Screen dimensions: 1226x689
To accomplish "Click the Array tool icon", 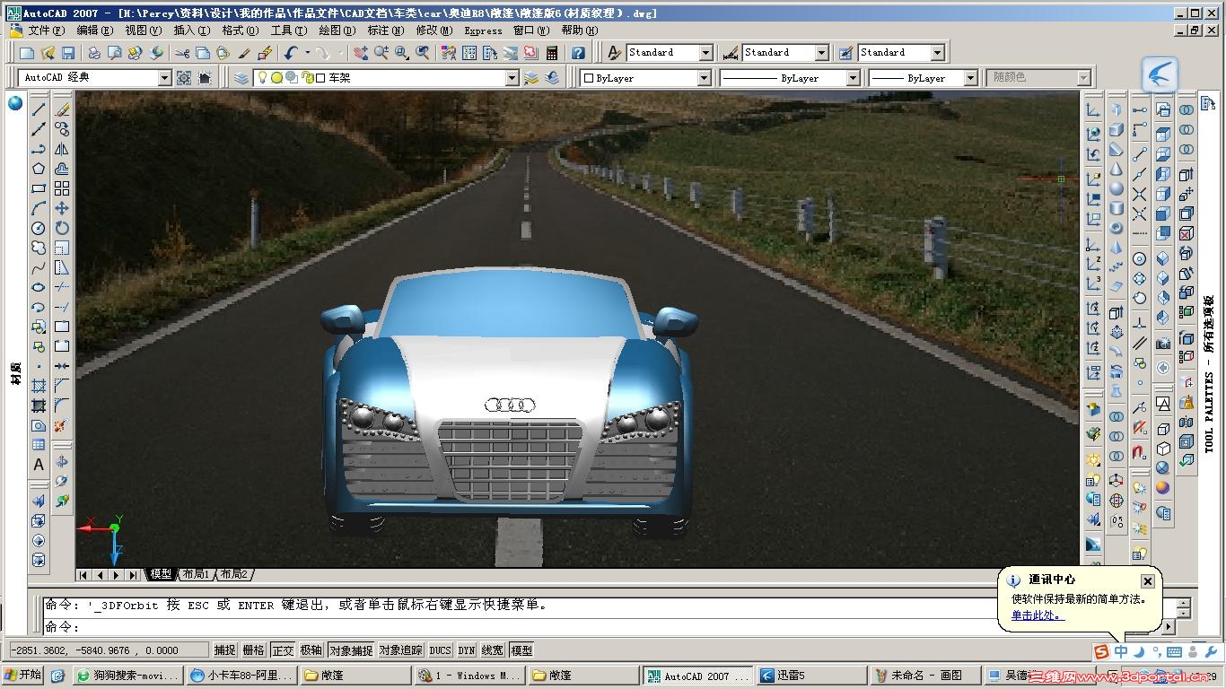I will [x=62, y=188].
